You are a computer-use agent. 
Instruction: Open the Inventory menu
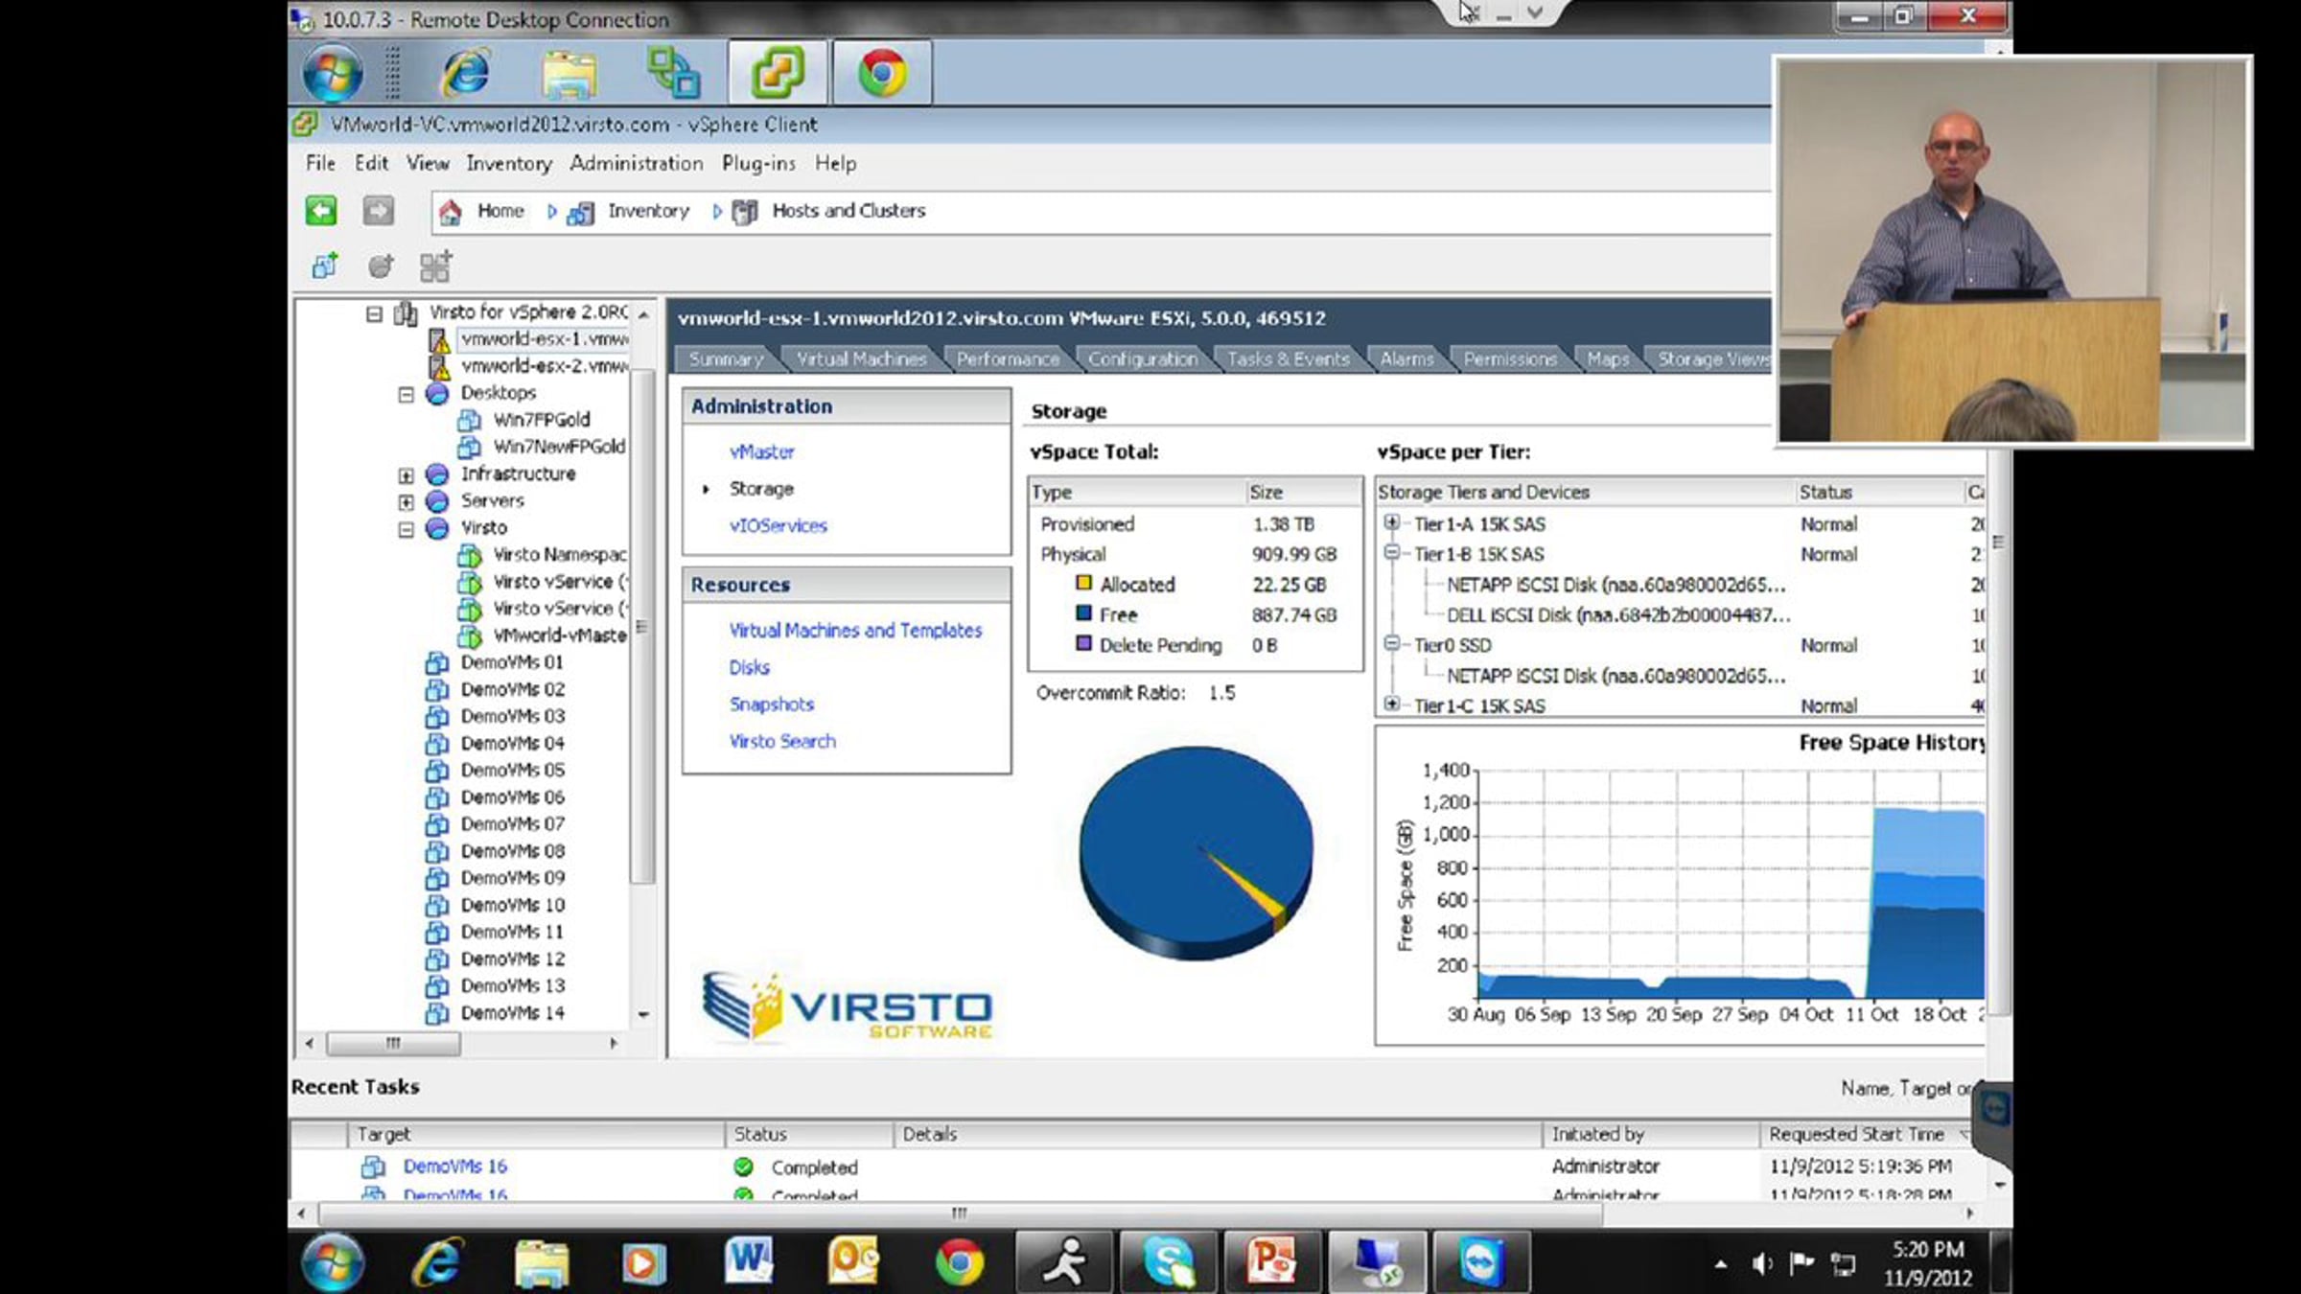(509, 164)
